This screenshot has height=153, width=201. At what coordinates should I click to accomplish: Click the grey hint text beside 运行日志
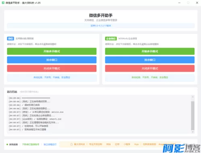point(29,92)
